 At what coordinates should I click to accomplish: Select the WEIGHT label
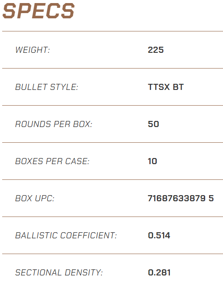click(x=33, y=50)
